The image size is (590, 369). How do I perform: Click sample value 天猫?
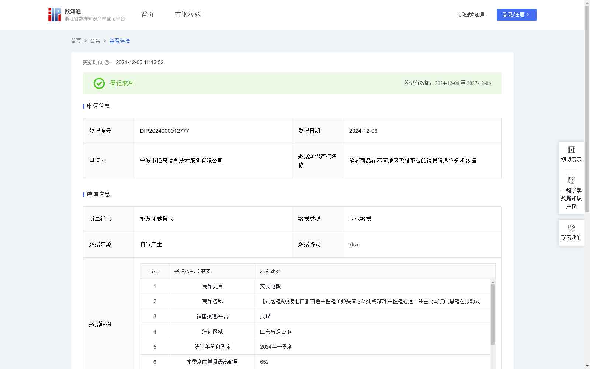point(265,317)
